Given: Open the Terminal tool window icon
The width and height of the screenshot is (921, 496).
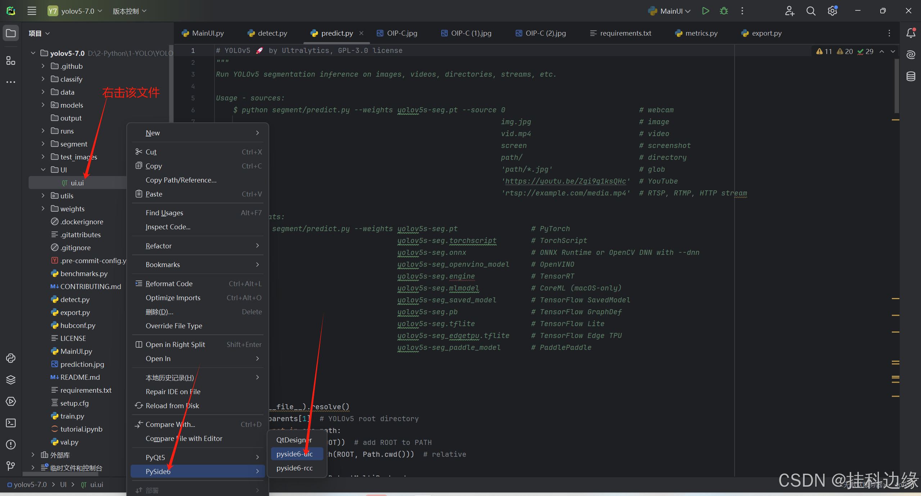Looking at the screenshot, I should click(11, 423).
